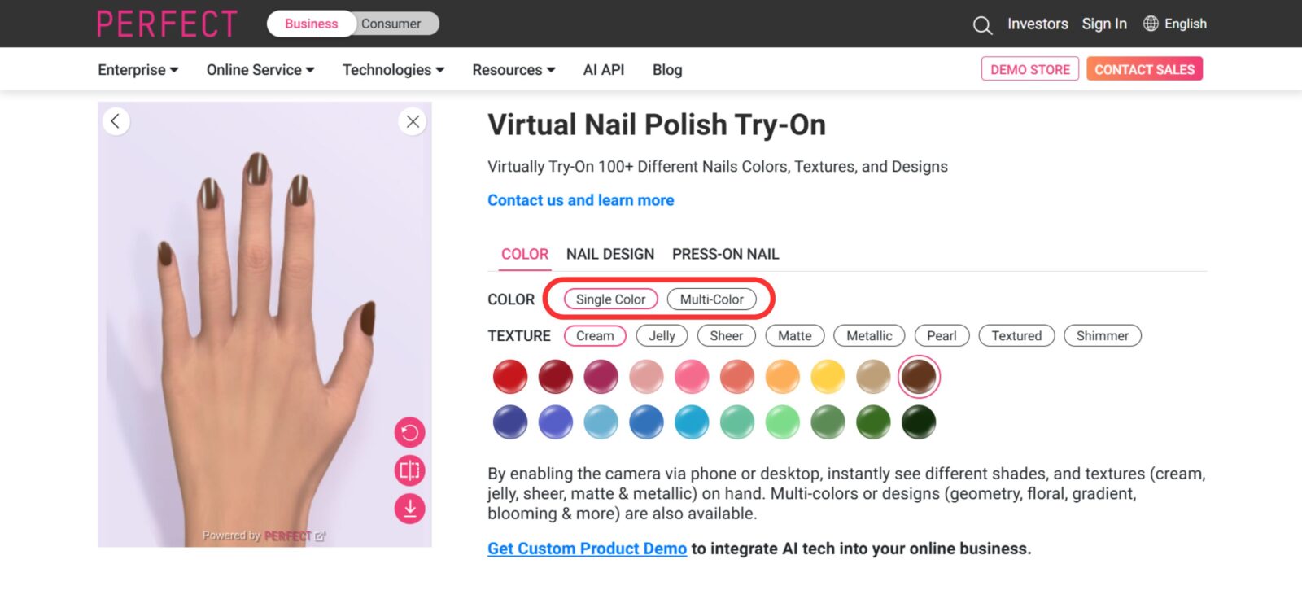Toggle the before/after compare icon

click(410, 470)
